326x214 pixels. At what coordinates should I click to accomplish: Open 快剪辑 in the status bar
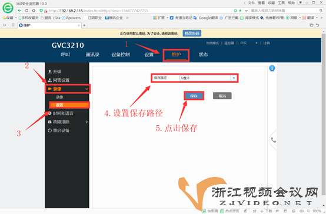210,211
